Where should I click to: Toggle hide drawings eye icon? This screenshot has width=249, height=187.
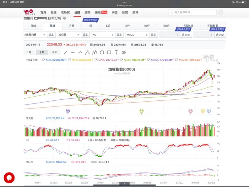coord(124,52)
